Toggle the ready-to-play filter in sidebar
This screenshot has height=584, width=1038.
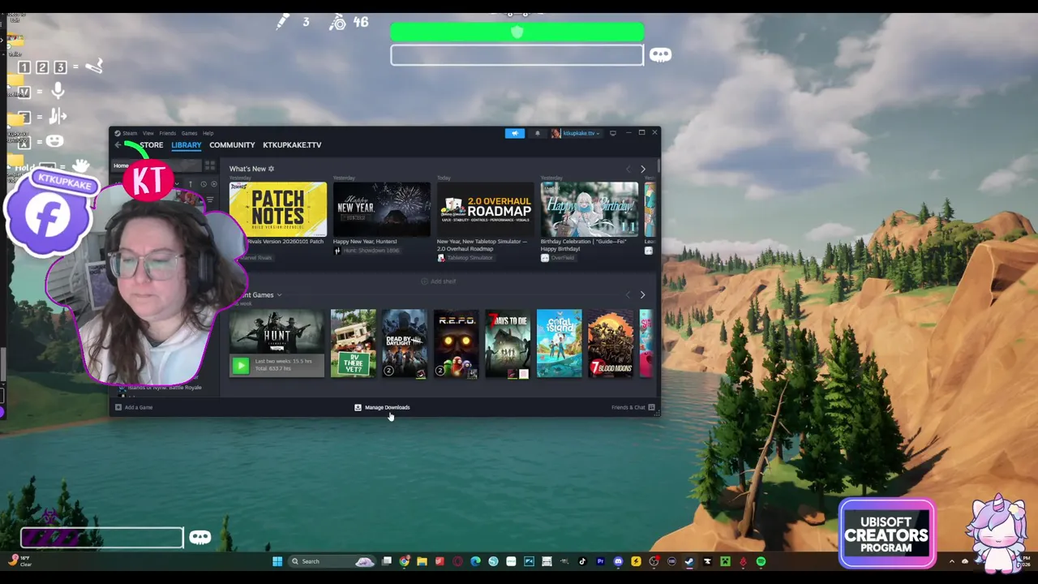click(x=212, y=184)
